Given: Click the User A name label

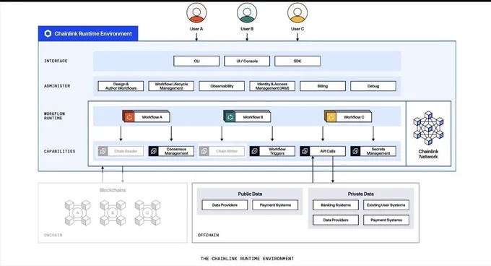Looking at the screenshot, I should click(196, 29).
